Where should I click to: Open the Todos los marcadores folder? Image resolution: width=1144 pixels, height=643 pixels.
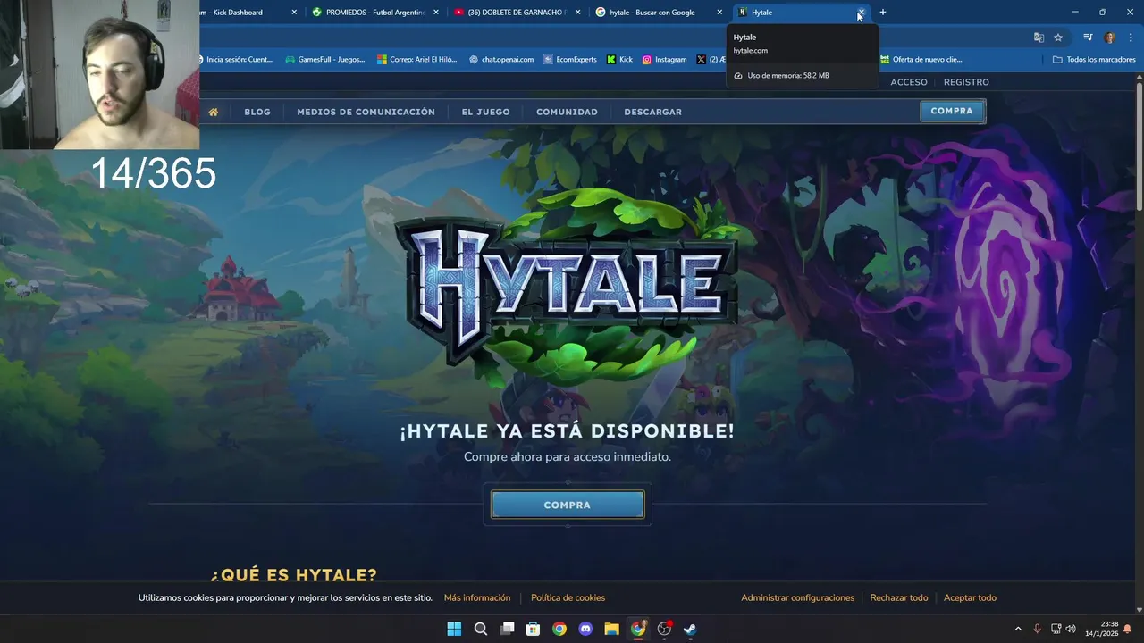[1094, 60]
